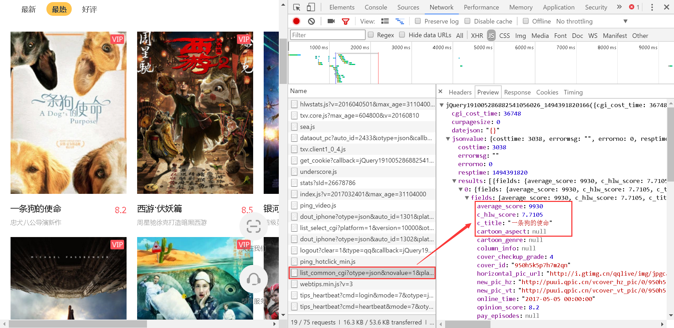Filter requests by WS type
The width and height of the screenshot is (674, 328).
point(593,35)
